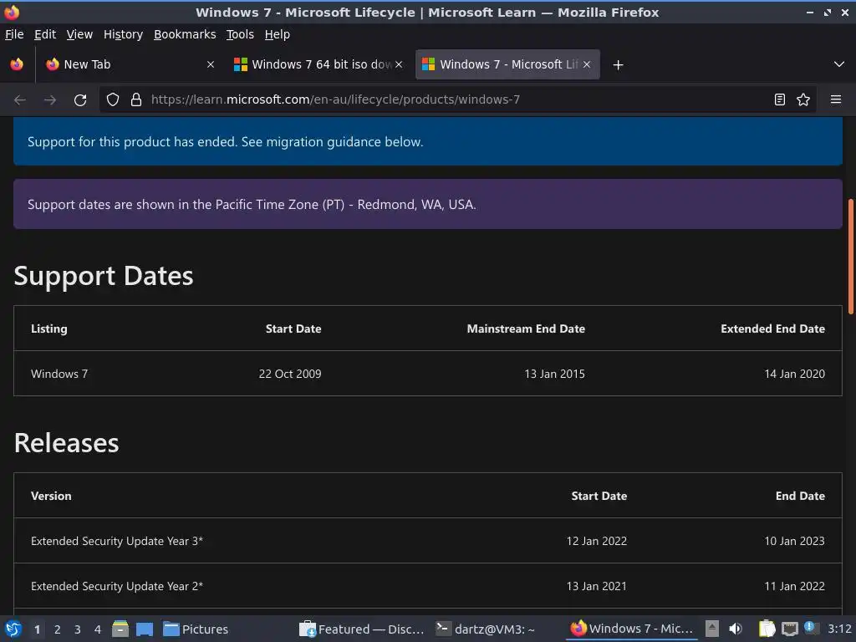Open the volume speaker tray icon
This screenshot has width=856, height=642.
(736, 629)
